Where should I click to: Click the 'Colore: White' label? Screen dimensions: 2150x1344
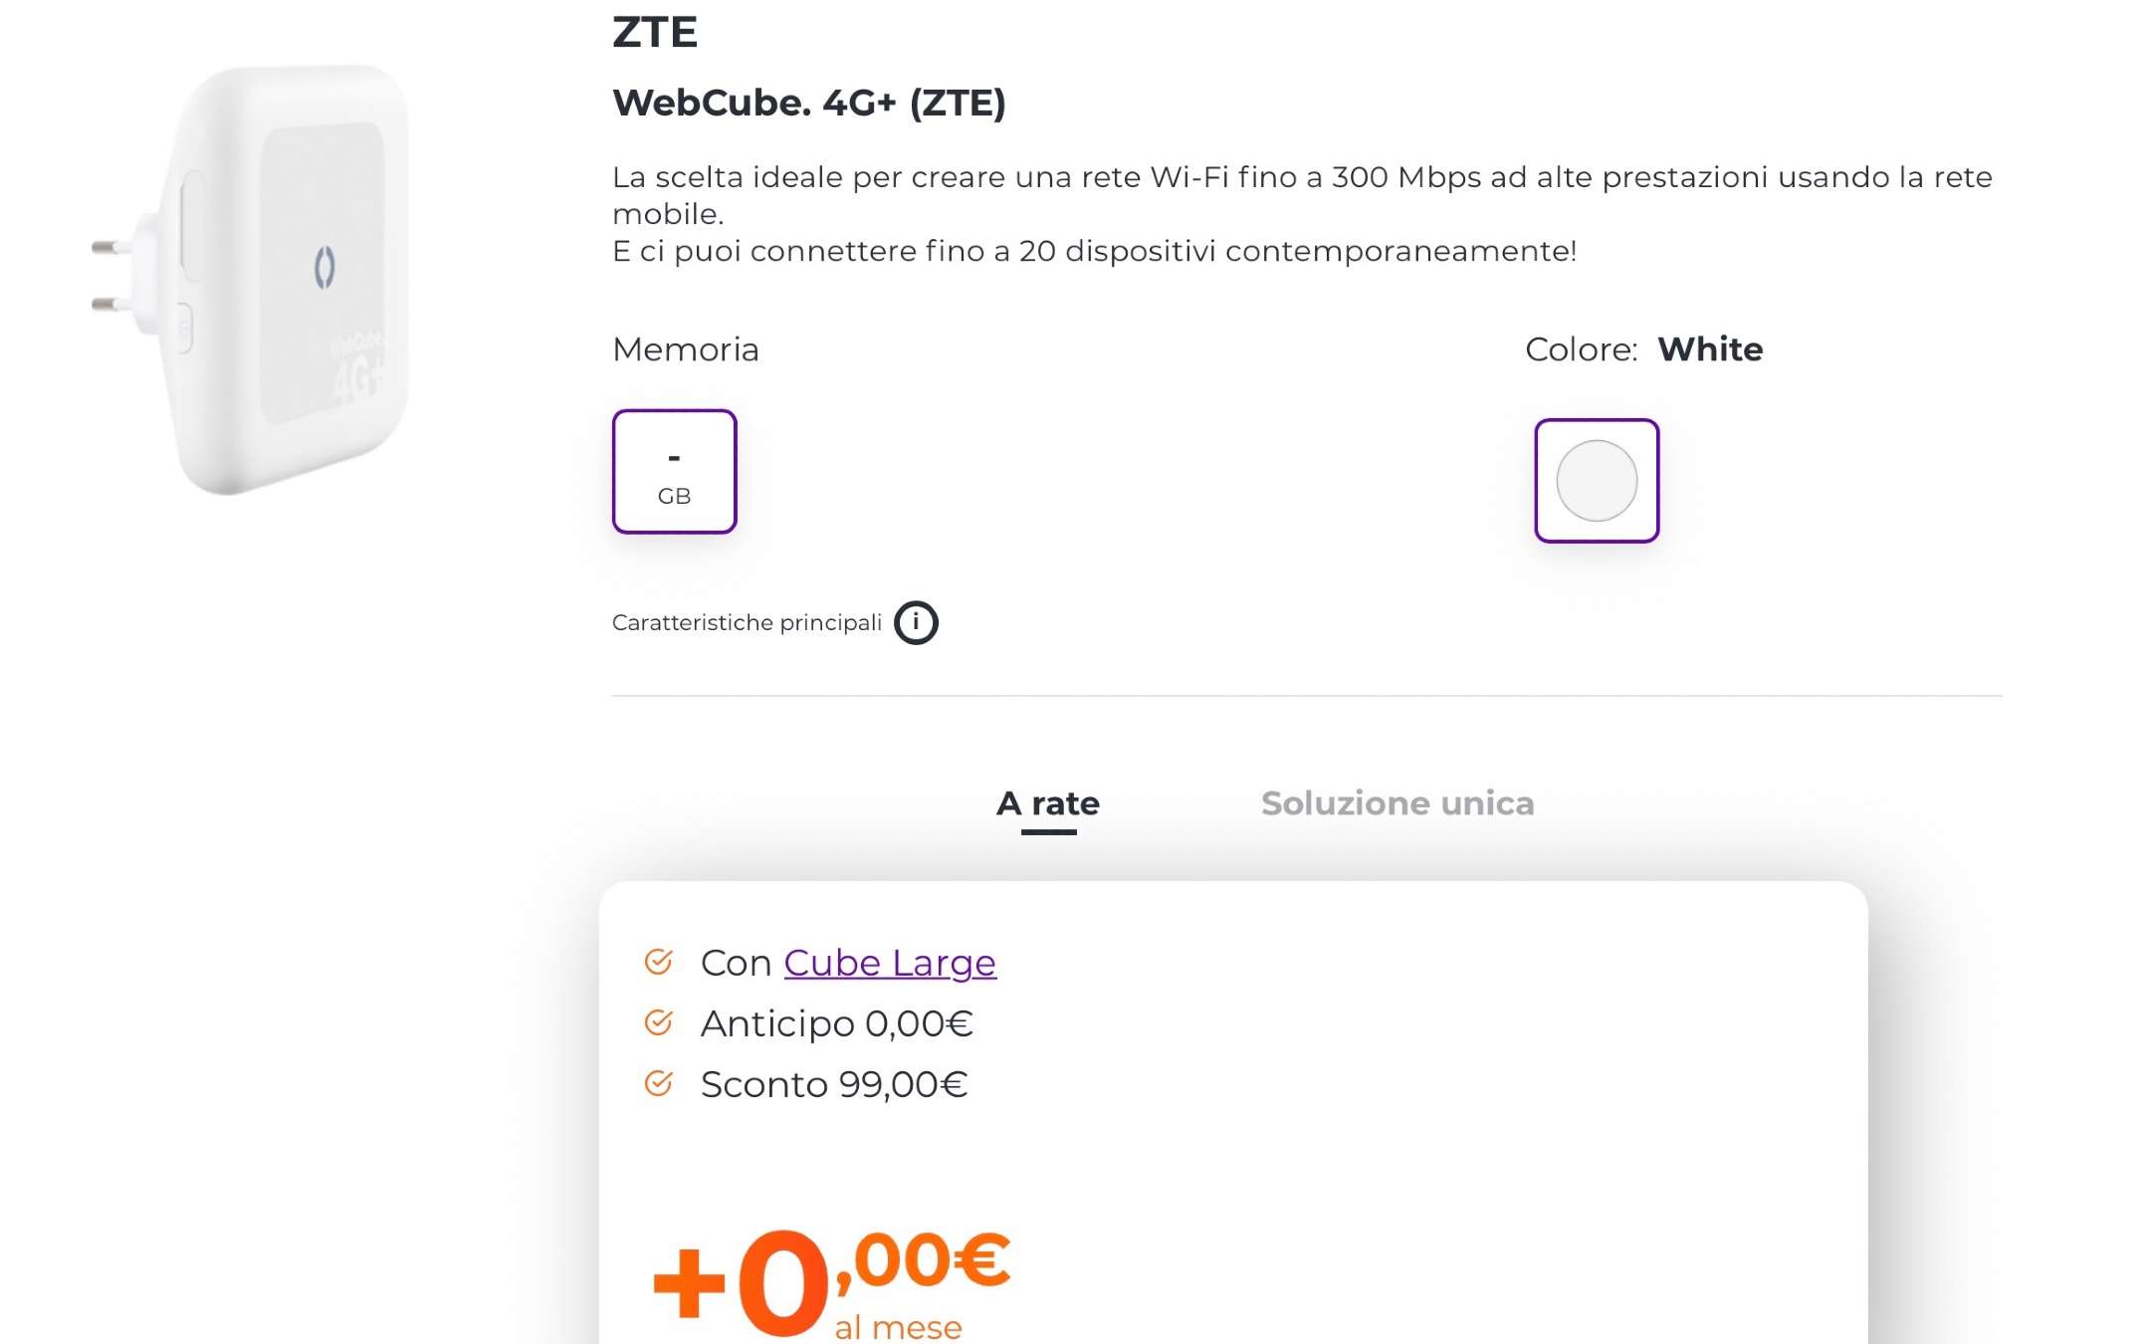tap(1642, 349)
